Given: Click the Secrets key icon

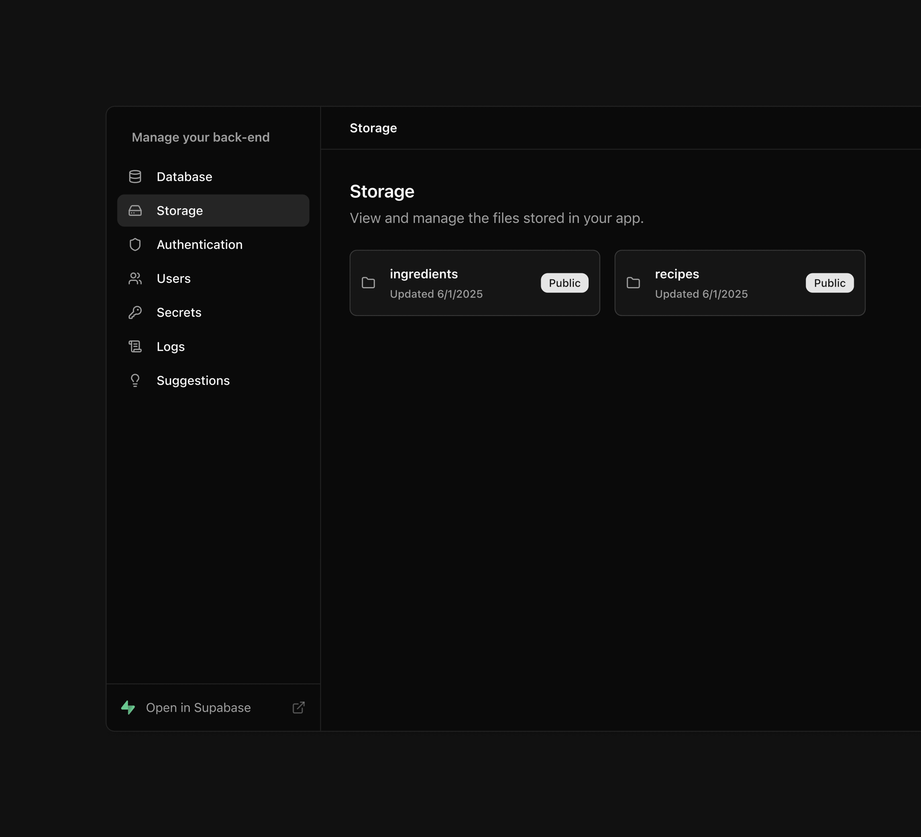Looking at the screenshot, I should pyautogui.click(x=135, y=312).
